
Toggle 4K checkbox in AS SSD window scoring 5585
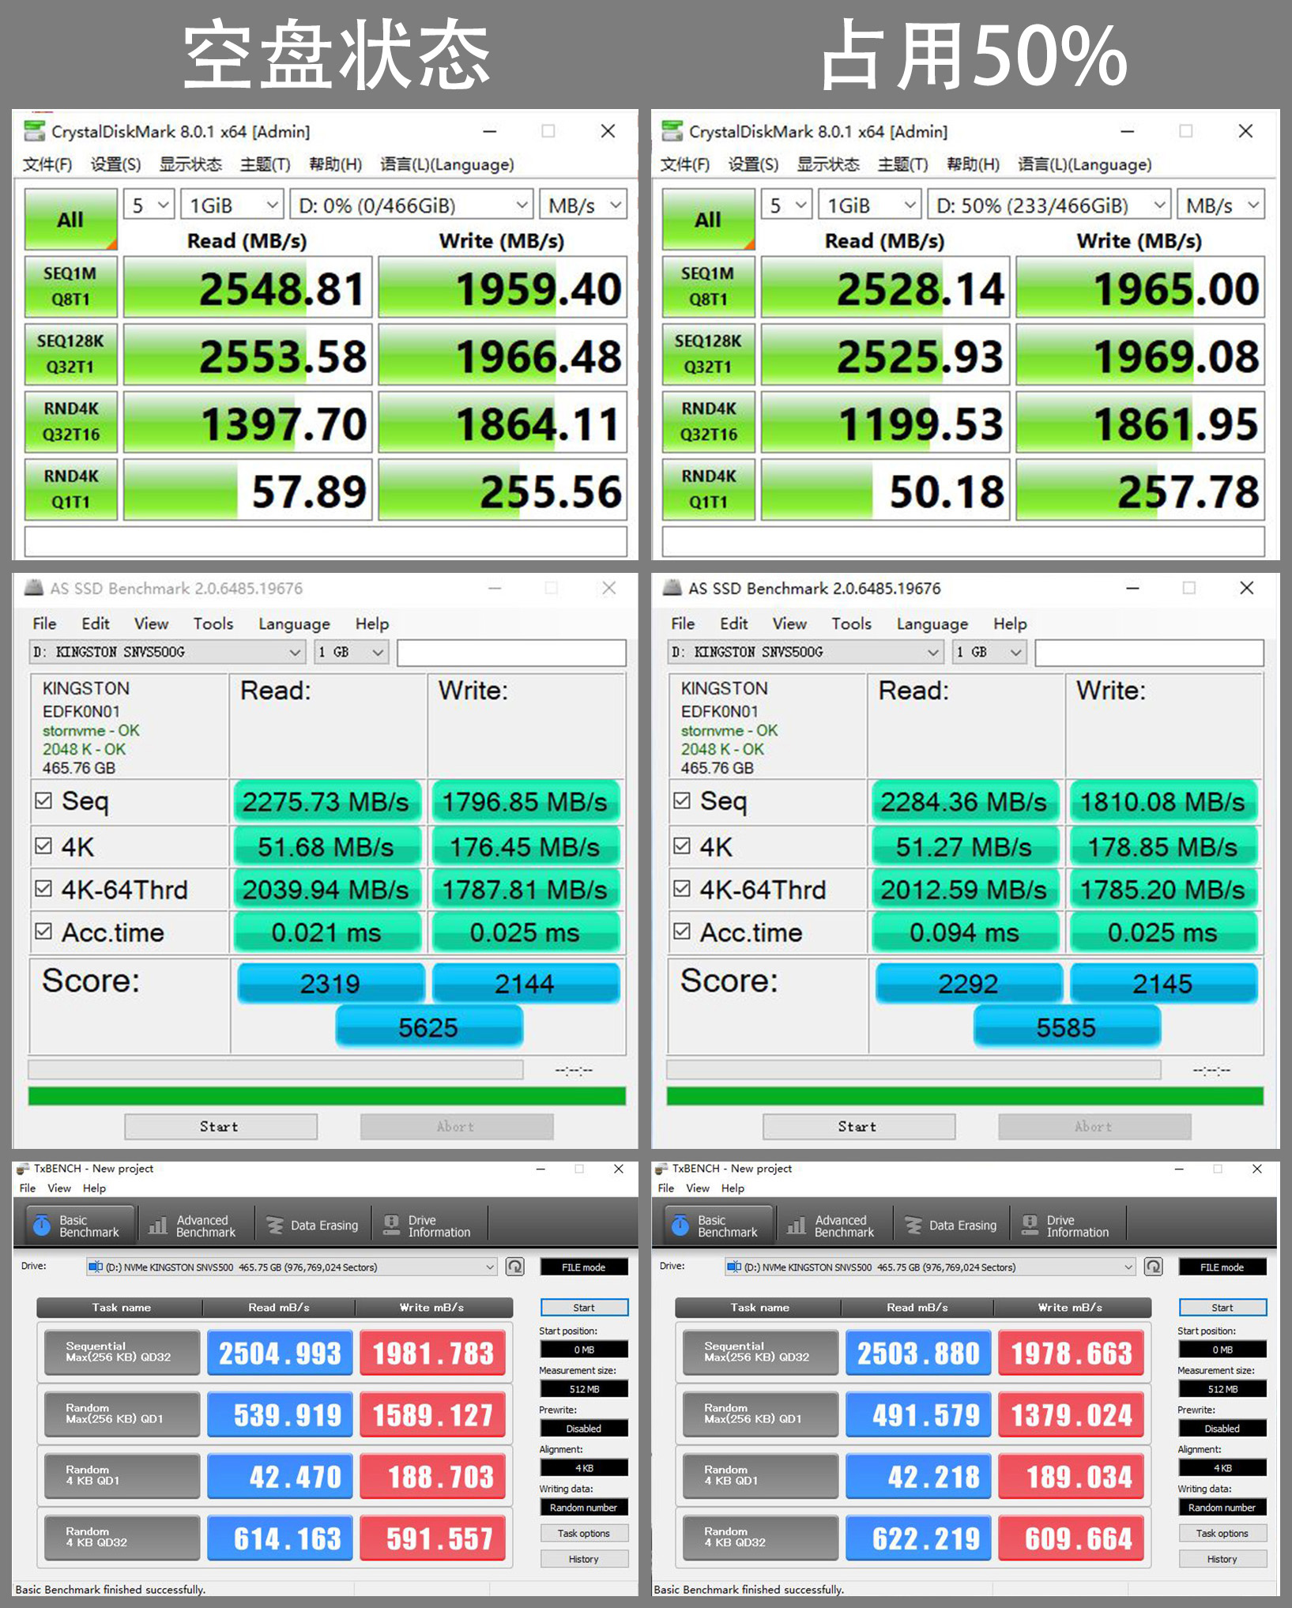point(682,845)
